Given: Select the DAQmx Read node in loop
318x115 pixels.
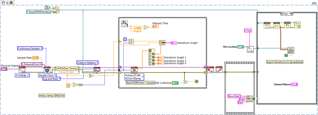Looking at the screenshot, I should [x=134, y=70].
